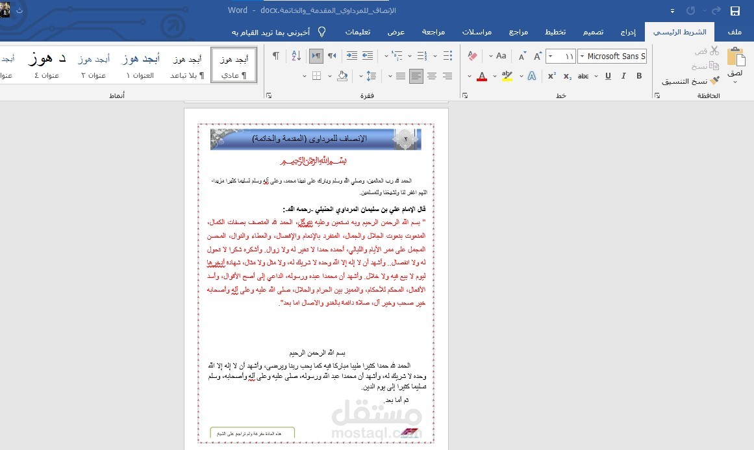The image size is (754, 450).
Task: Save the document with the floppy icon
Action: (735, 10)
